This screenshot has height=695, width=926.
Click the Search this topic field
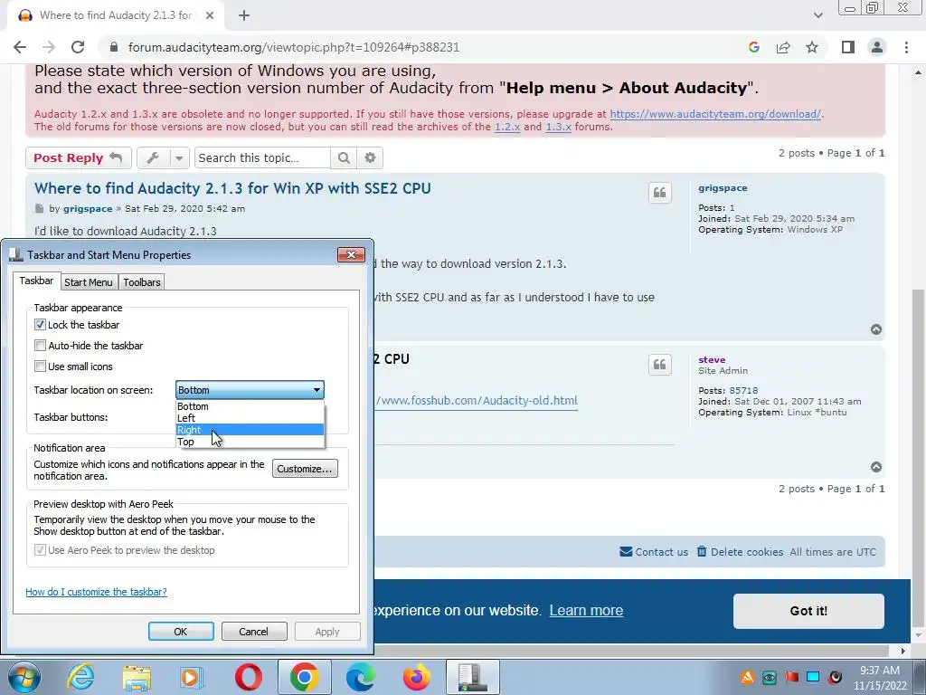[x=262, y=157]
